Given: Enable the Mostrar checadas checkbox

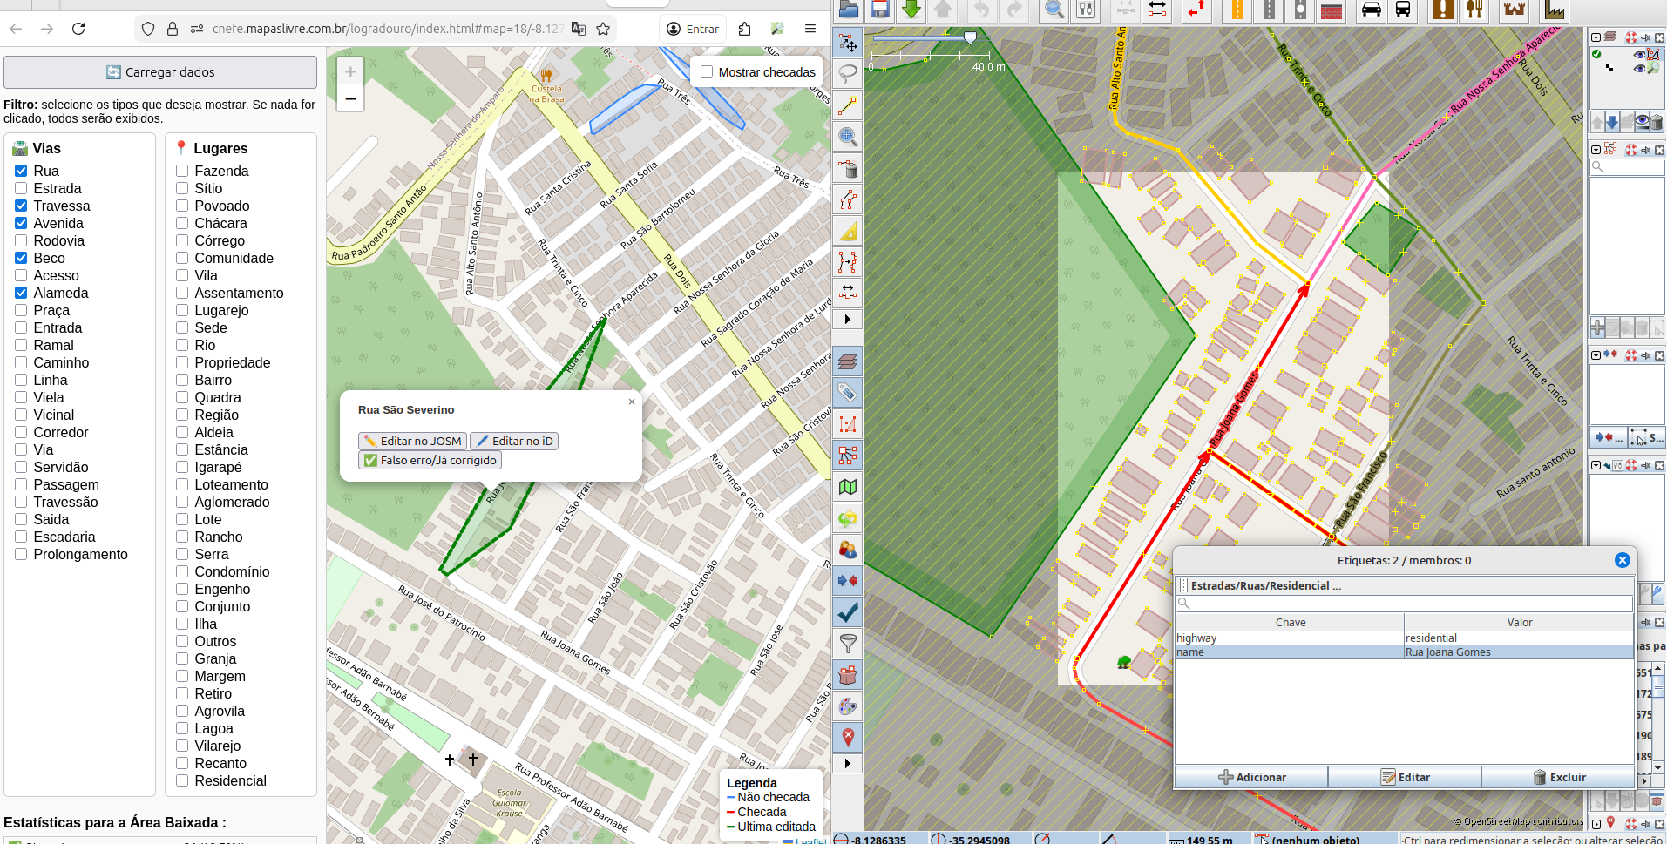Looking at the screenshot, I should click(x=707, y=72).
